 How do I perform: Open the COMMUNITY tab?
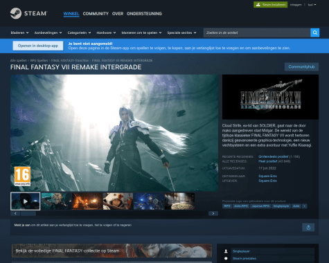[96, 14]
